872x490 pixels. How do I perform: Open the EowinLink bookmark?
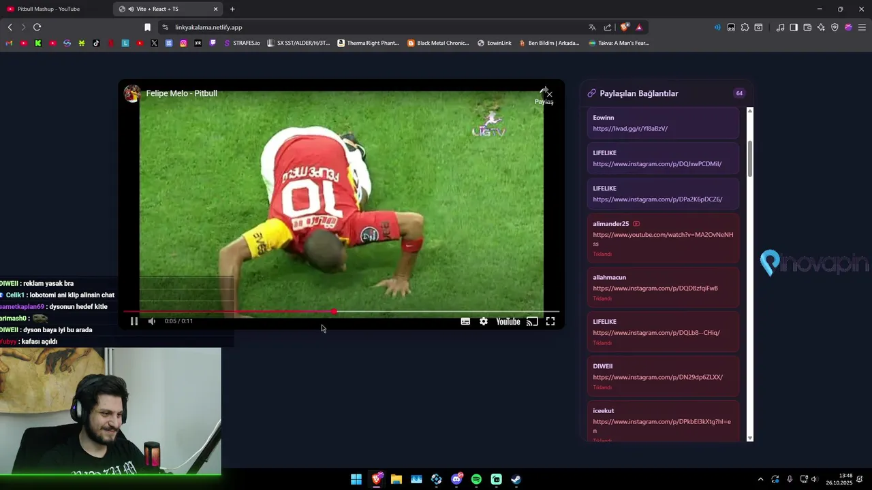pyautogui.click(x=495, y=43)
